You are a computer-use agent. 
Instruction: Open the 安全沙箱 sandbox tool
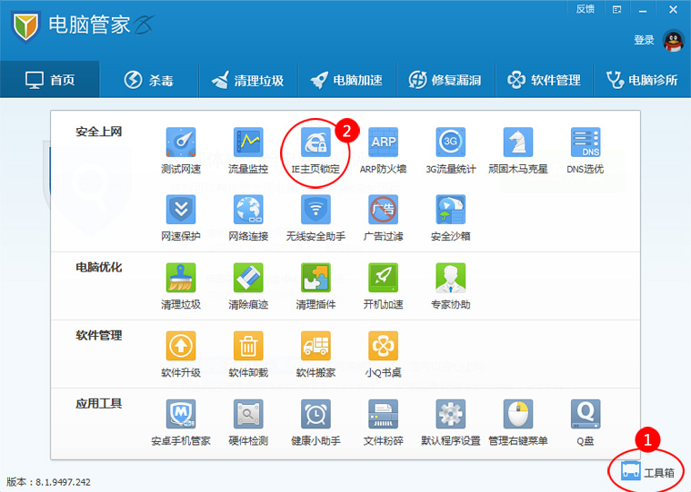coord(450,211)
